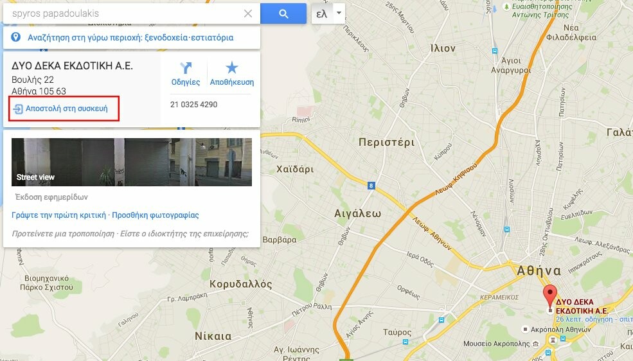Click the route 8 highway shield on map
The image size is (633, 361).
[371, 186]
